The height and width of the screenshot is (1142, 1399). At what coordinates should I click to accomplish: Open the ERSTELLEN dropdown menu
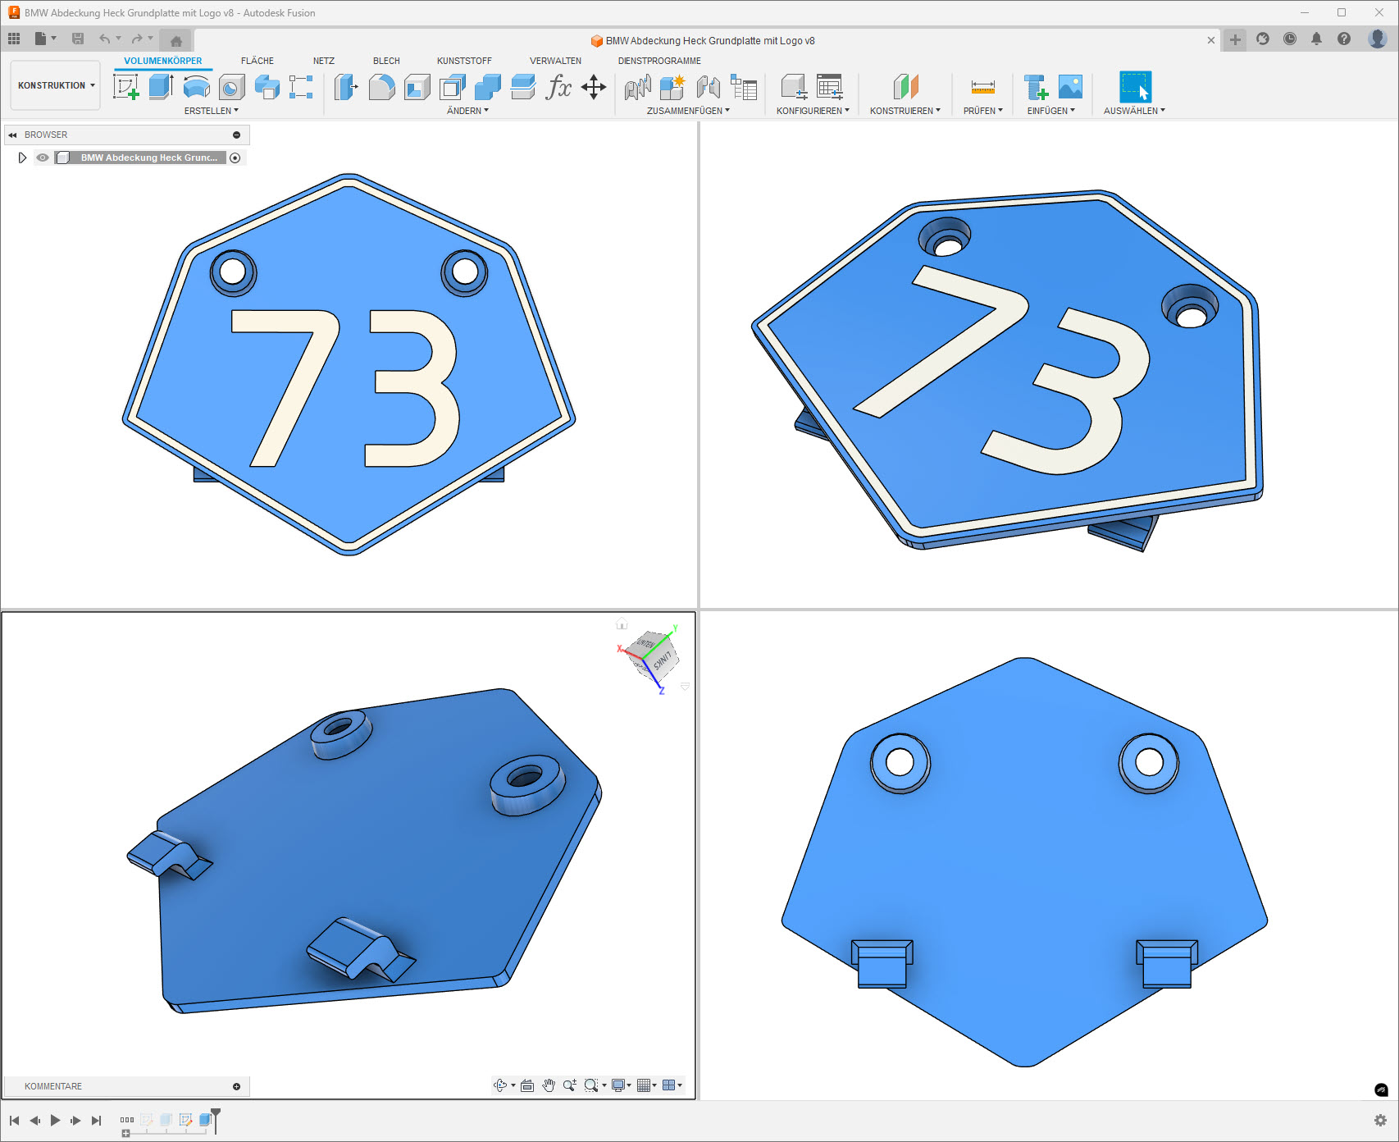[x=211, y=111]
